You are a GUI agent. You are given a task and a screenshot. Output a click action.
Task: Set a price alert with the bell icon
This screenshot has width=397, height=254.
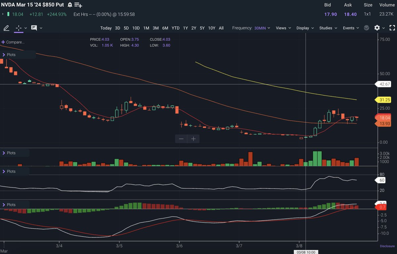(x=70, y=5)
